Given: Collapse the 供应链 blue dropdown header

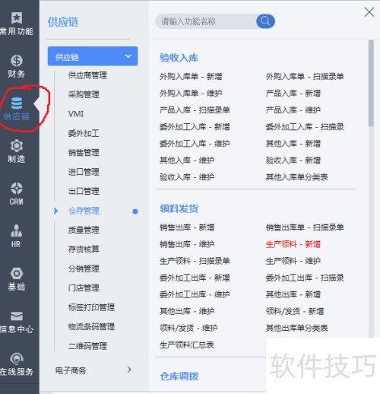Looking at the screenshot, I should (x=93, y=56).
